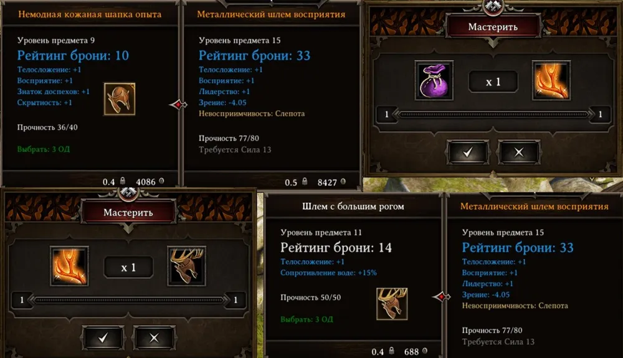
Task: Click the horned helmet result icon in lower crafting panel
Action: click(186, 266)
